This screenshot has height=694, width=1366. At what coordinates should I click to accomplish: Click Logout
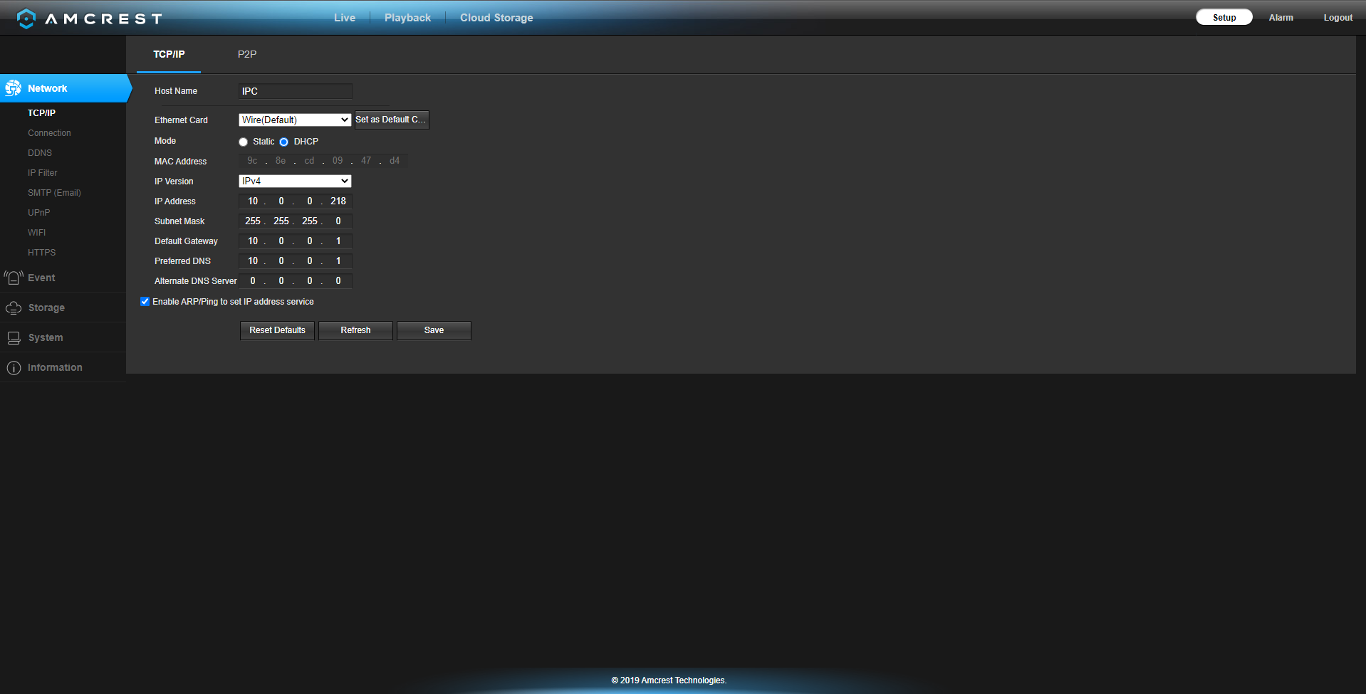click(x=1338, y=18)
